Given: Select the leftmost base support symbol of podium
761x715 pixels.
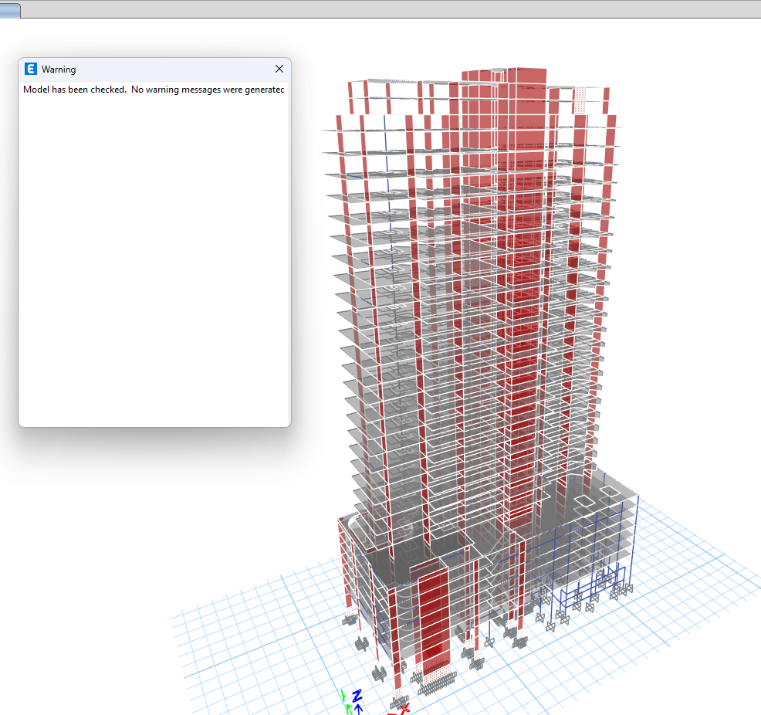Looking at the screenshot, I should [348, 620].
